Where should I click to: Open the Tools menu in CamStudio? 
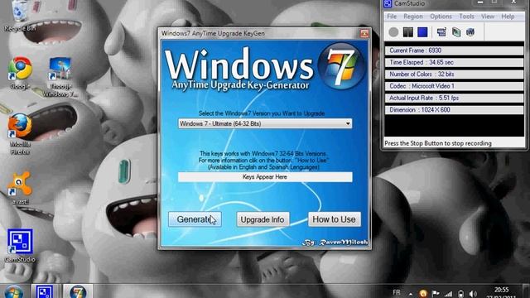(x=466, y=17)
